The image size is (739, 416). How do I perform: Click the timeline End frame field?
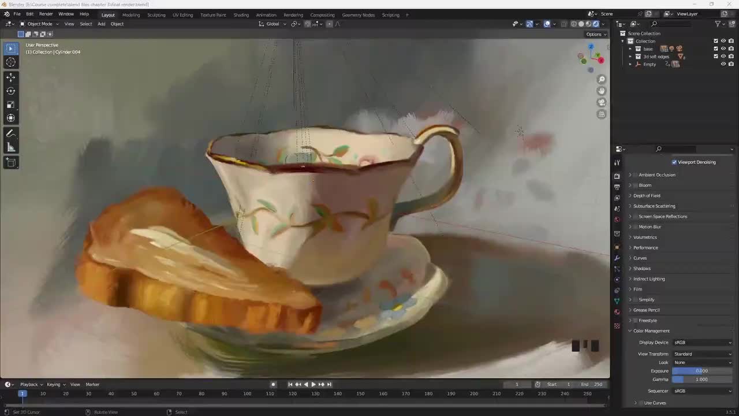tap(592, 384)
